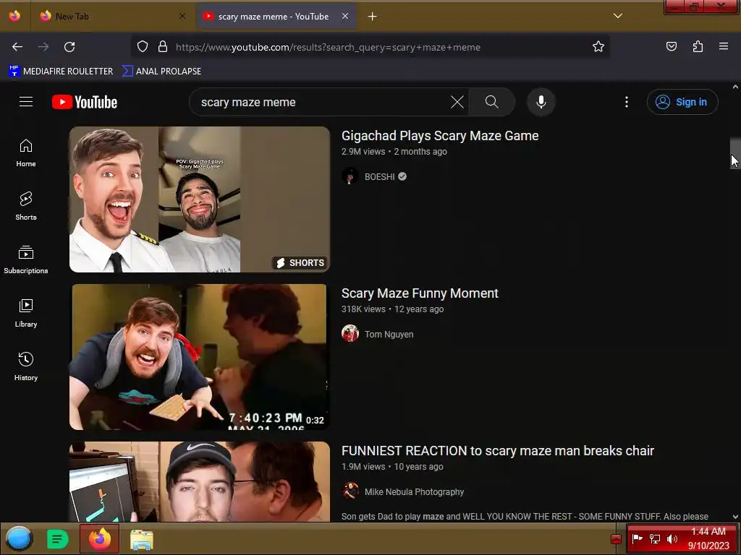Open the Extensions puzzle icon
This screenshot has height=555, width=741.
click(x=698, y=47)
